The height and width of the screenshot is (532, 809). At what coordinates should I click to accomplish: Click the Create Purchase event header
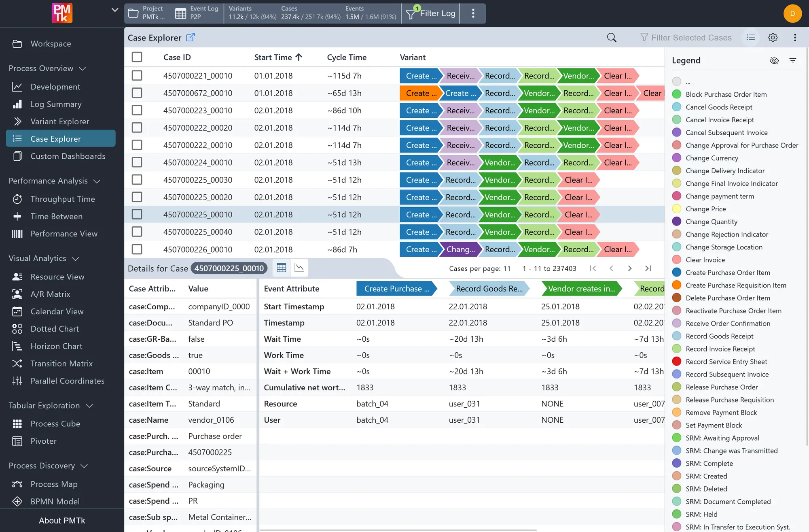pos(396,289)
